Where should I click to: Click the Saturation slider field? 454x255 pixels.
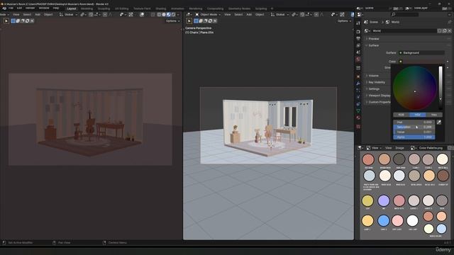click(414, 127)
